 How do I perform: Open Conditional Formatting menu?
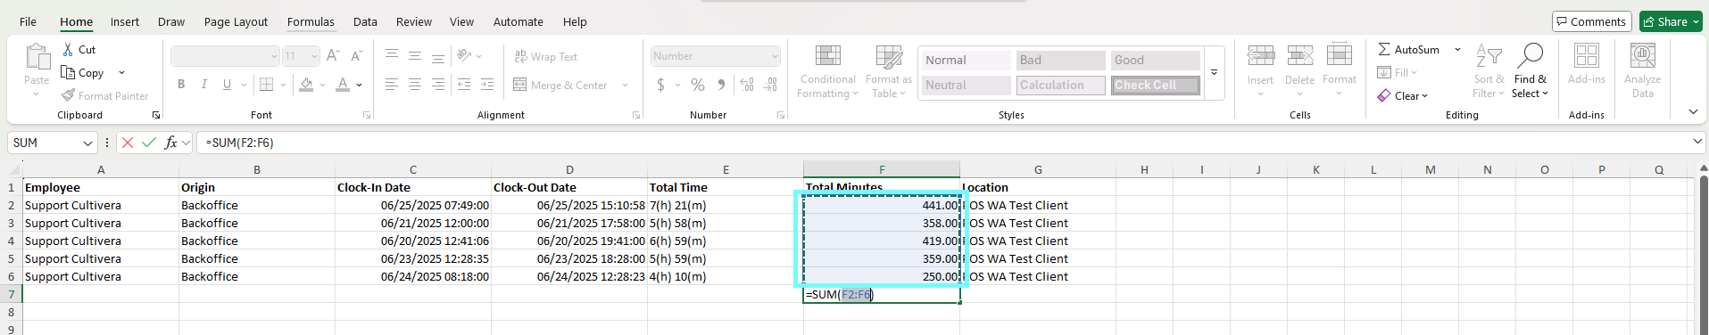(x=827, y=71)
